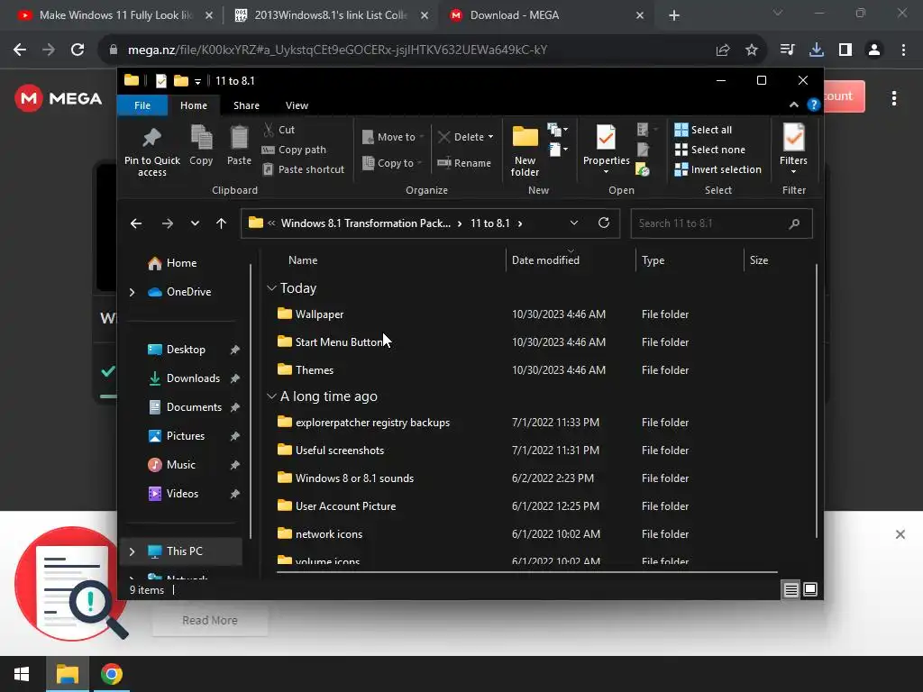Click Invert selection

tap(718, 169)
